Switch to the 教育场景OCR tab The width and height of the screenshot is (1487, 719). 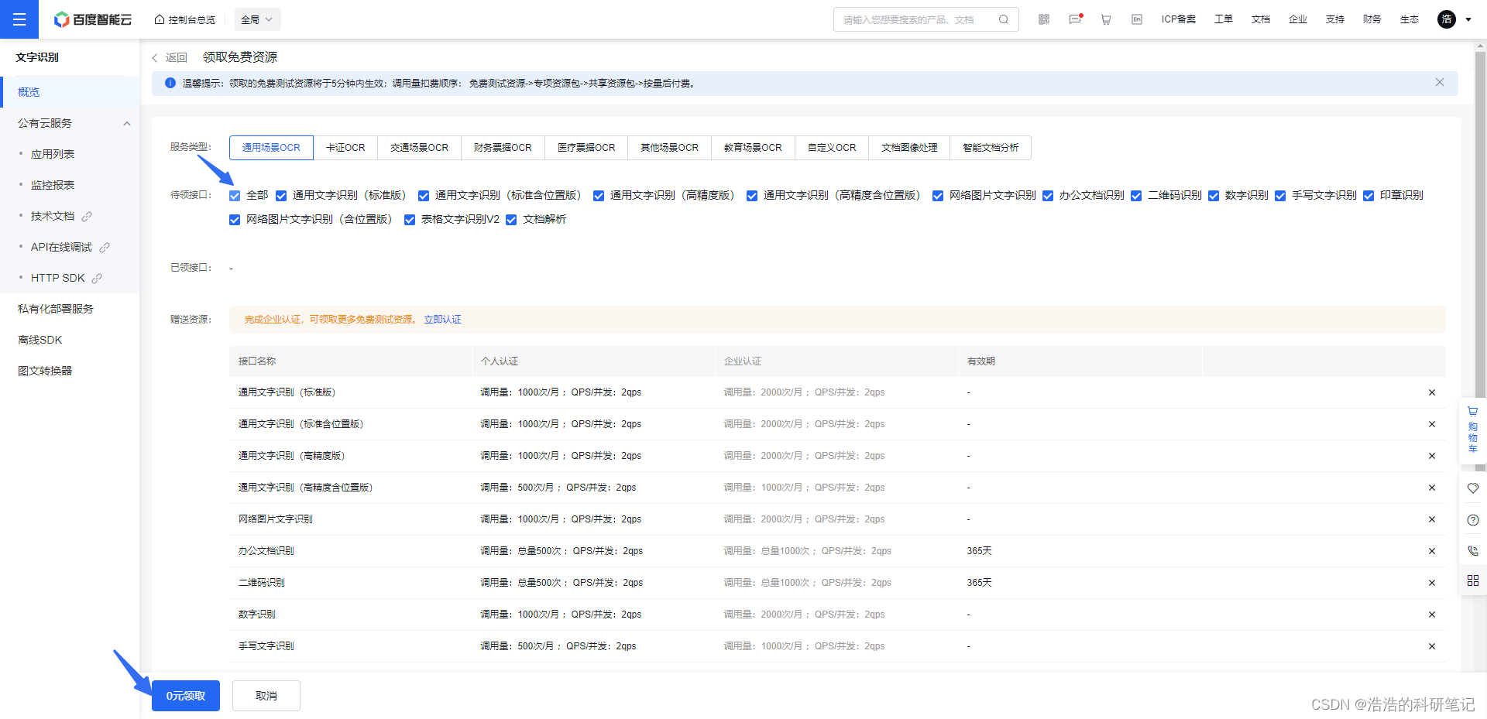pyautogui.click(x=753, y=148)
